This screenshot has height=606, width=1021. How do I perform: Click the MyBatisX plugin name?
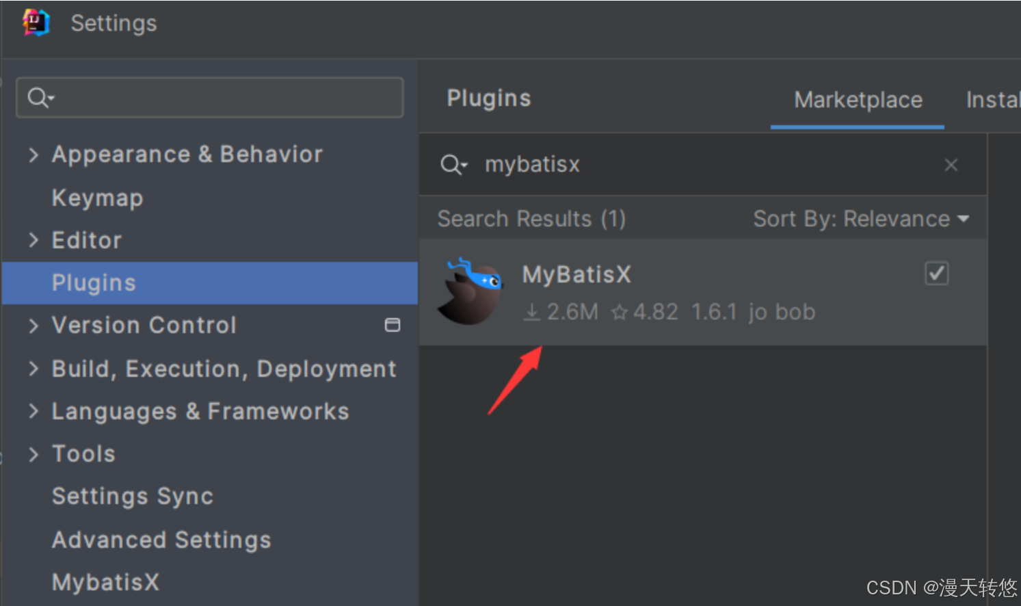(x=576, y=274)
